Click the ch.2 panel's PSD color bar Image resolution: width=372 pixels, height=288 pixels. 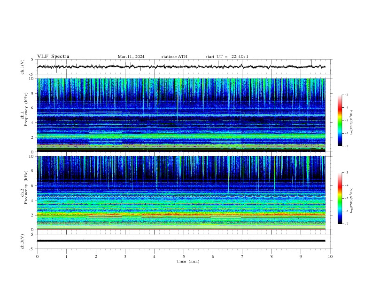coord(340,198)
